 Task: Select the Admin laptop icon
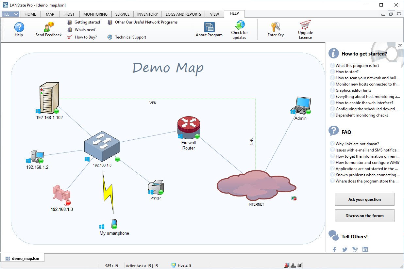(x=300, y=105)
